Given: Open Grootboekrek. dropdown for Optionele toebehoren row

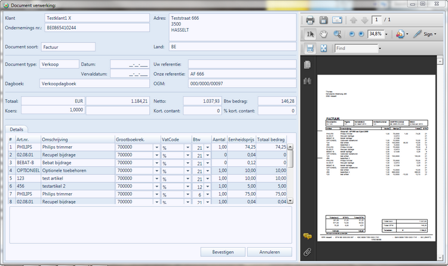Looking at the screenshot, I should 157,171.
